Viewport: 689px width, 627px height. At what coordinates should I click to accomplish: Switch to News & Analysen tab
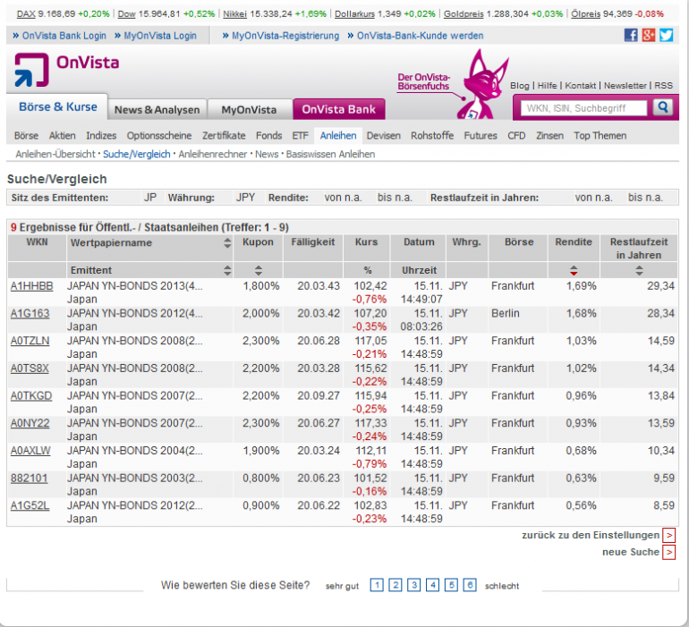[x=157, y=109]
